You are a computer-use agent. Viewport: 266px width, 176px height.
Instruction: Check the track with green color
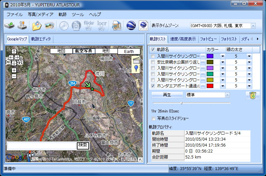click(x=153, y=74)
